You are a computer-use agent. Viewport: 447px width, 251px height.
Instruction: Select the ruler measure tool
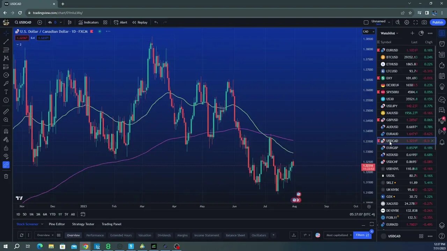[x=6, y=112]
